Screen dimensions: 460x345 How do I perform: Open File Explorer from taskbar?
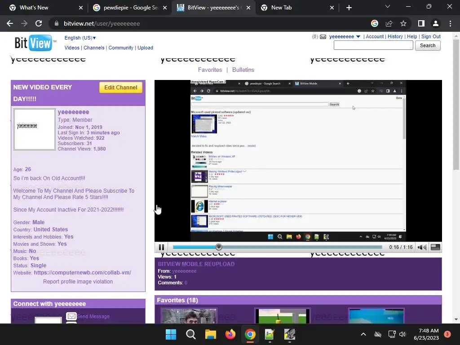(210, 334)
